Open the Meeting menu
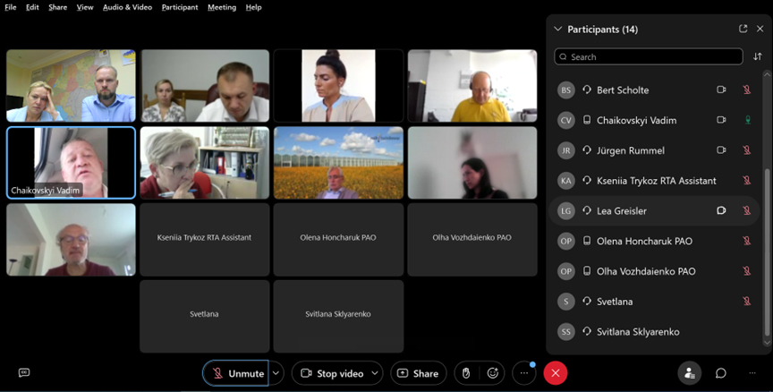 [x=222, y=7]
